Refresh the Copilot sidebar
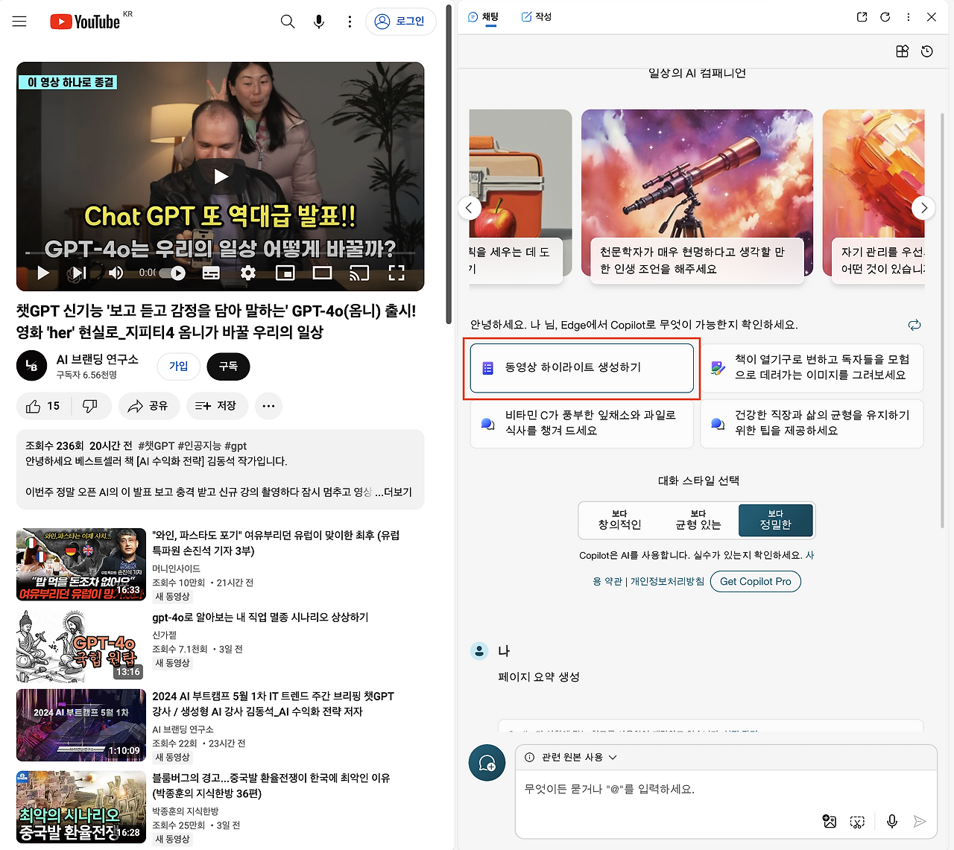This screenshot has width=954, height=850. pyautogui.click(x=885, y=17)
